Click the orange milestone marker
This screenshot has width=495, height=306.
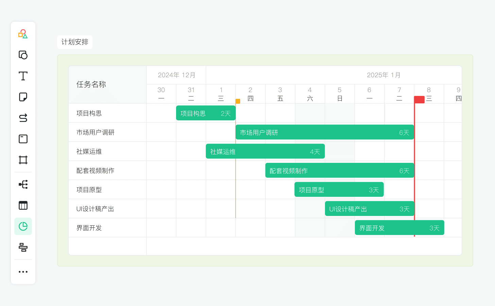coord(238,101)
